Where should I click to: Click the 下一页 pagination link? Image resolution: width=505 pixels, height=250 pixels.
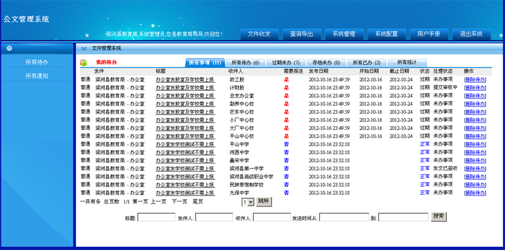point(179,201)
